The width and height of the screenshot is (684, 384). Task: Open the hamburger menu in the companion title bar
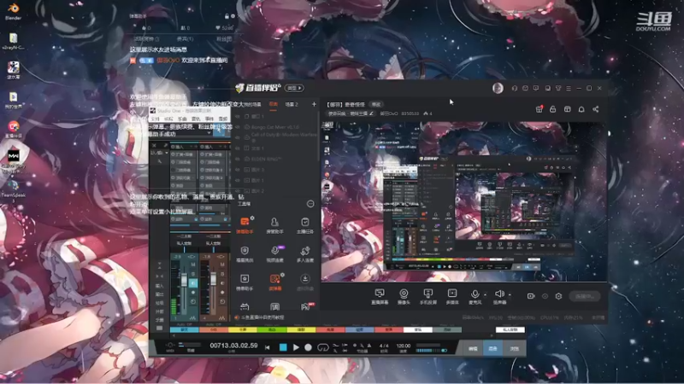[x=569, y=88]
